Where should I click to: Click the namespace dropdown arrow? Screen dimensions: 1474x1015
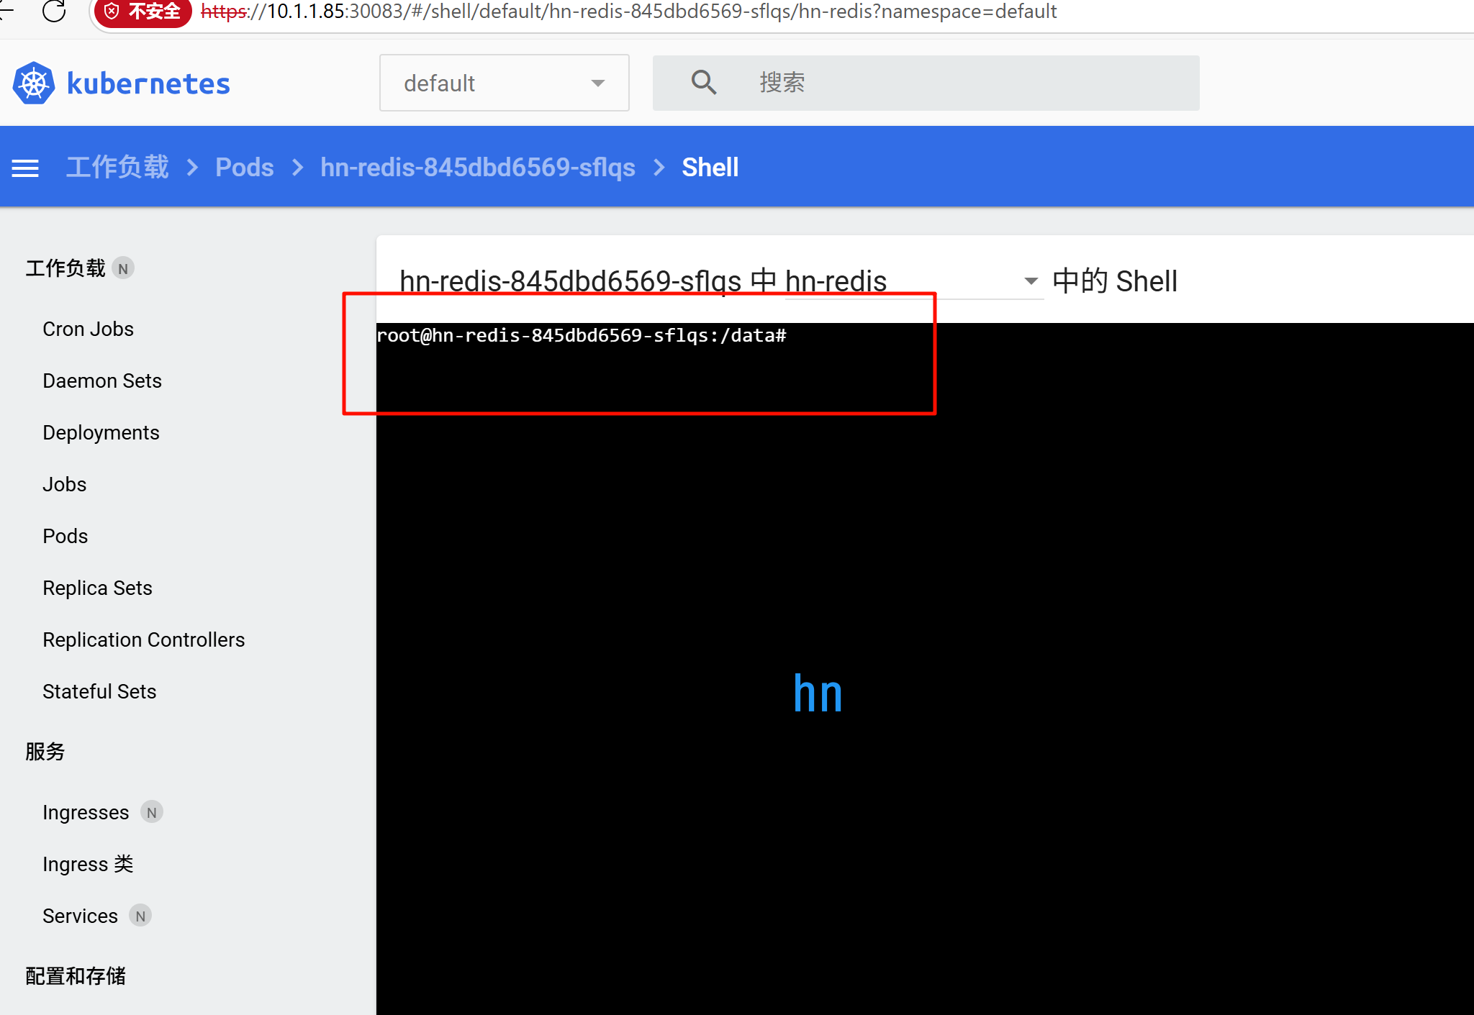(x=597, y=83)
